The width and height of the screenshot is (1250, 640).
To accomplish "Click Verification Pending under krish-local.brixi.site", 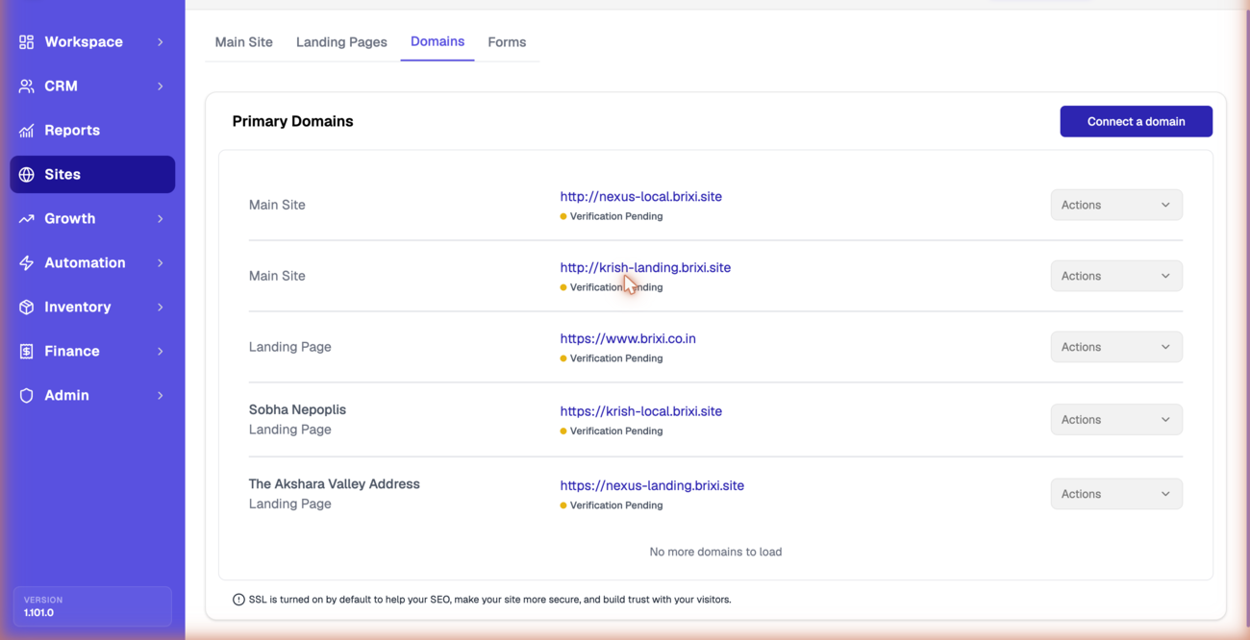I will (x=612, y=431).
